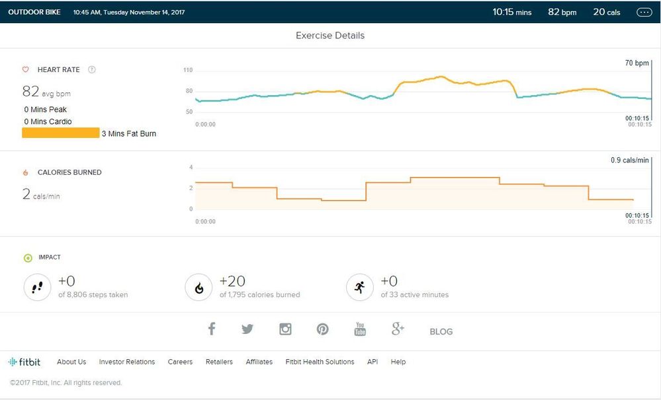Open Fitbit's Twitter page icon

pos(247,329)
